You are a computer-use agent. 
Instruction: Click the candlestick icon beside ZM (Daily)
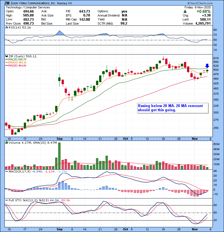click(x=6, y=56)
